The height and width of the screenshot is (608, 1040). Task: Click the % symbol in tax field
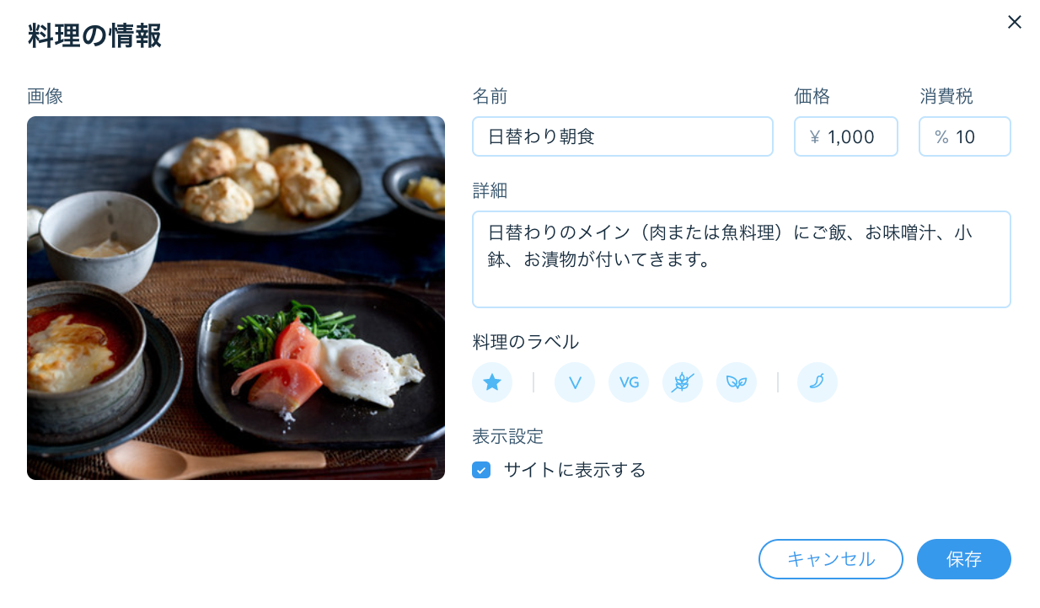point(941,136)
